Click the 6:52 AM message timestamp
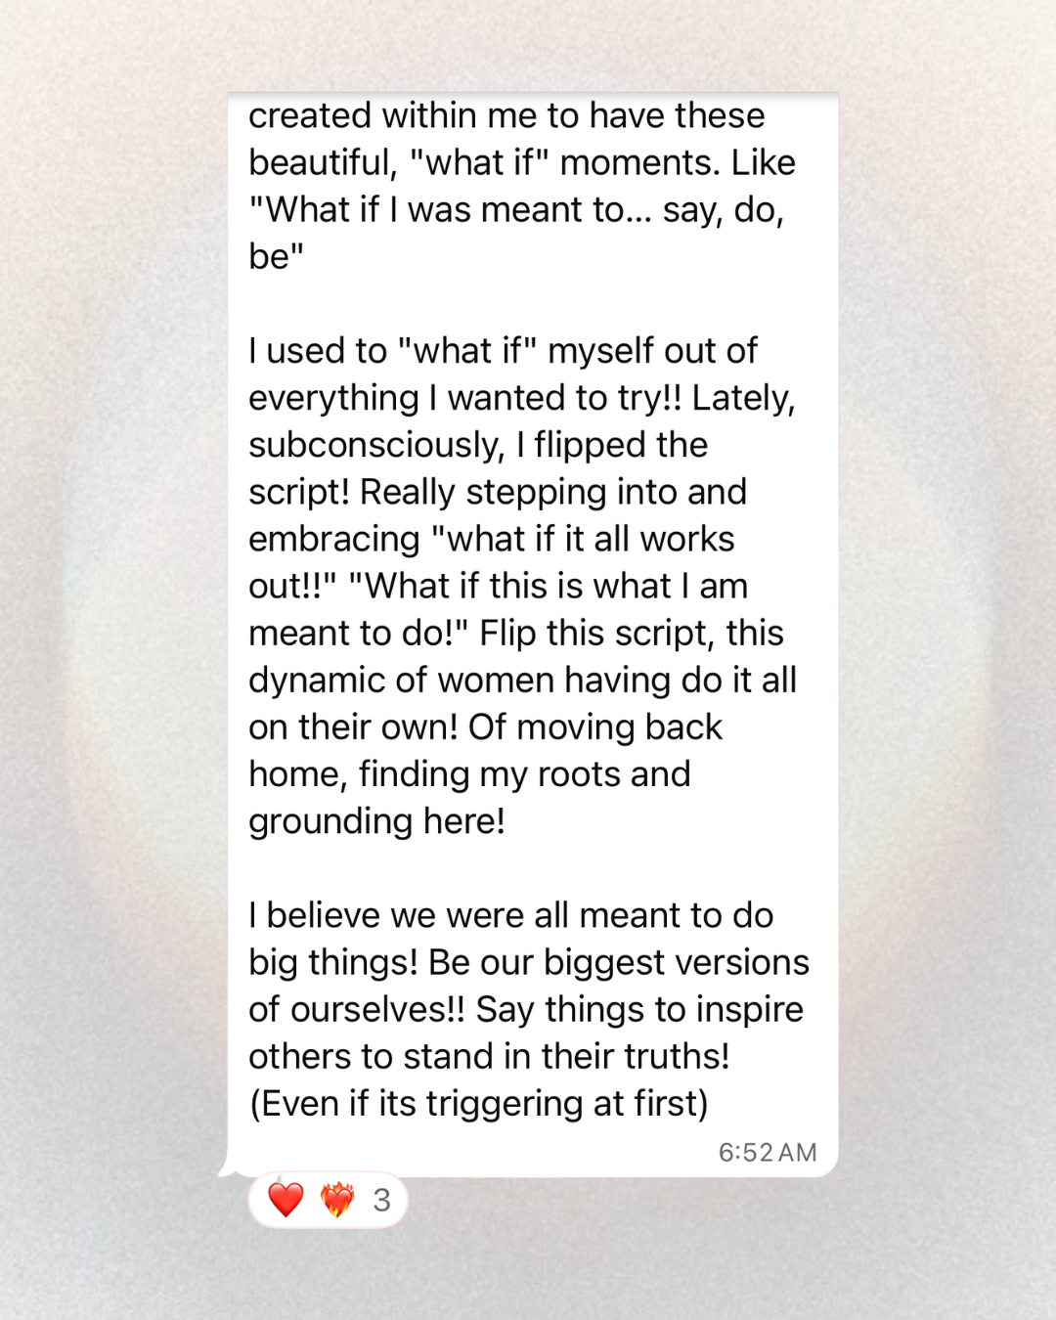This screenshot has width=1056, height=1320. 767,1153
